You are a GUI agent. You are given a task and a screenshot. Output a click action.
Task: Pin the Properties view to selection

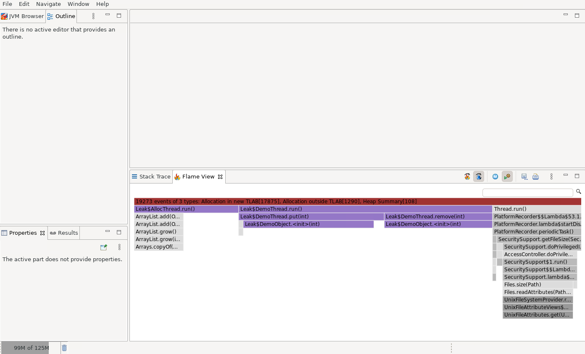103,247
